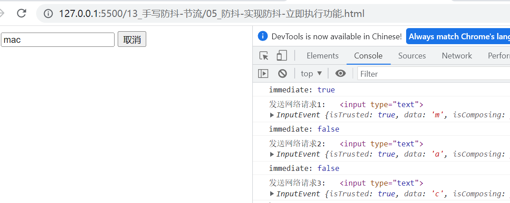The width and height of the screenshot is (510, 203).
Task: Focus the console Filter field
Action: (x=432, y=74)
